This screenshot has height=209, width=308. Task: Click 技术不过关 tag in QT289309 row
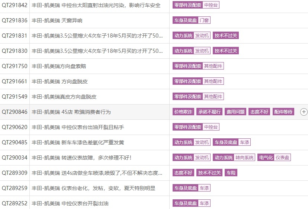click(x=209, y=173)
